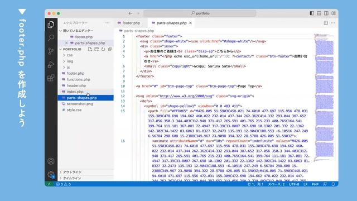357x201 pixels.
Task: Click the w3.org/2000/svg link in code
Action: pos(186,96)
